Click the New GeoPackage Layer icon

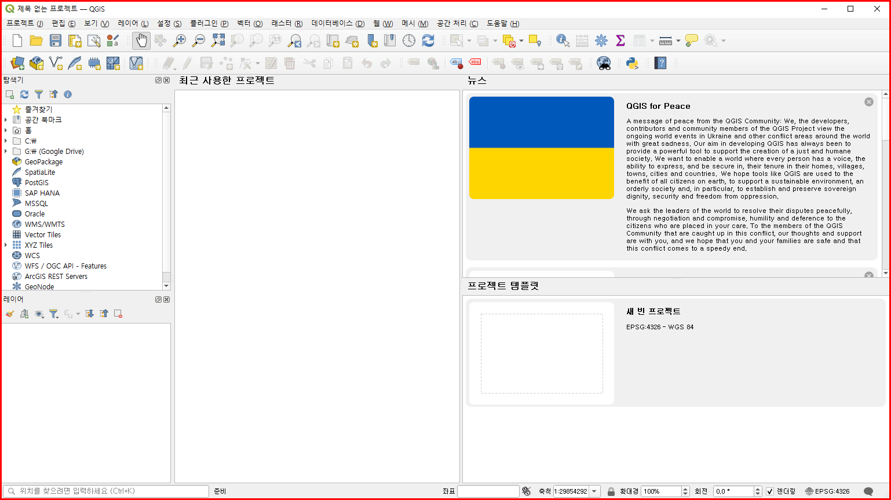pos(36,62)
